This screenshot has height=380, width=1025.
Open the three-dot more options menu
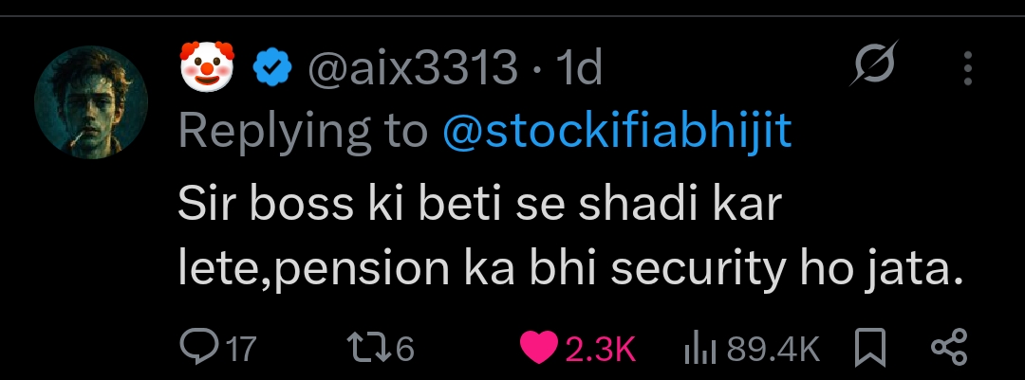pos(968,68)
